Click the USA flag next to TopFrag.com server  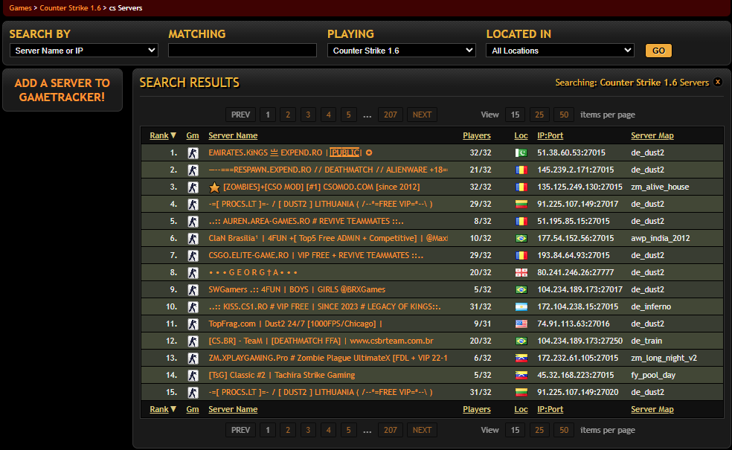tap(521, 324)
